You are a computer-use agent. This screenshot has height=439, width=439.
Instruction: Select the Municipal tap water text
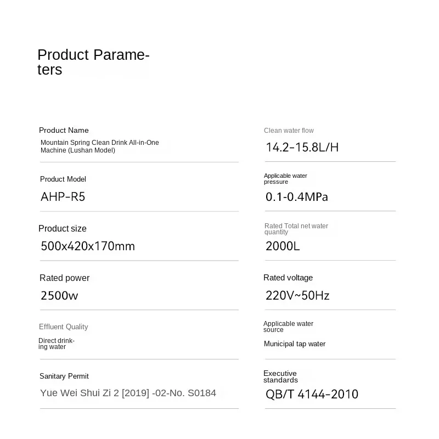(x=295, y=344)
